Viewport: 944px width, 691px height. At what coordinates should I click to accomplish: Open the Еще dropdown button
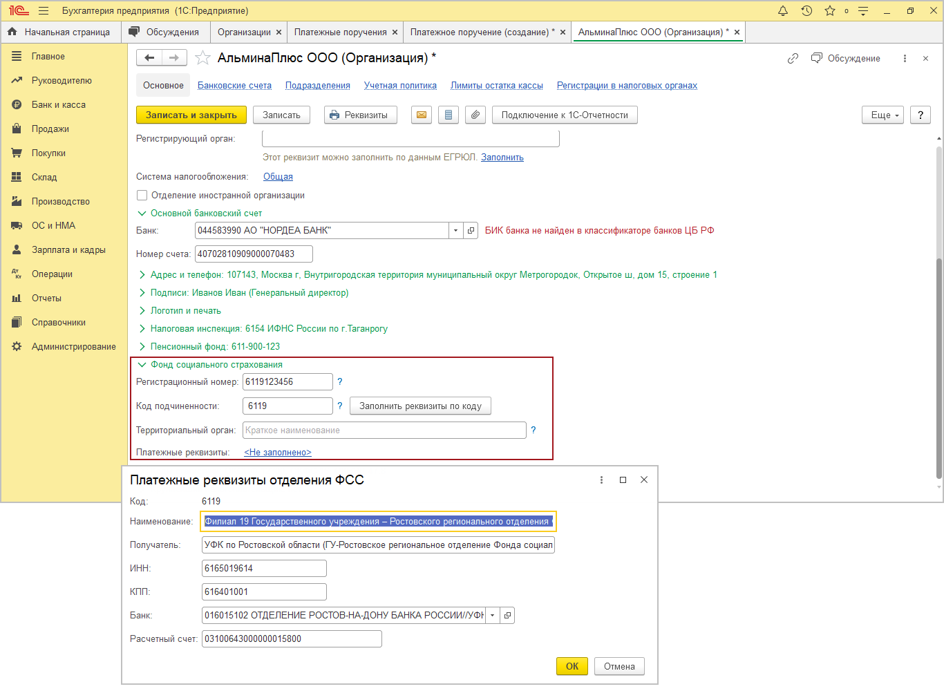click(882, 115)
